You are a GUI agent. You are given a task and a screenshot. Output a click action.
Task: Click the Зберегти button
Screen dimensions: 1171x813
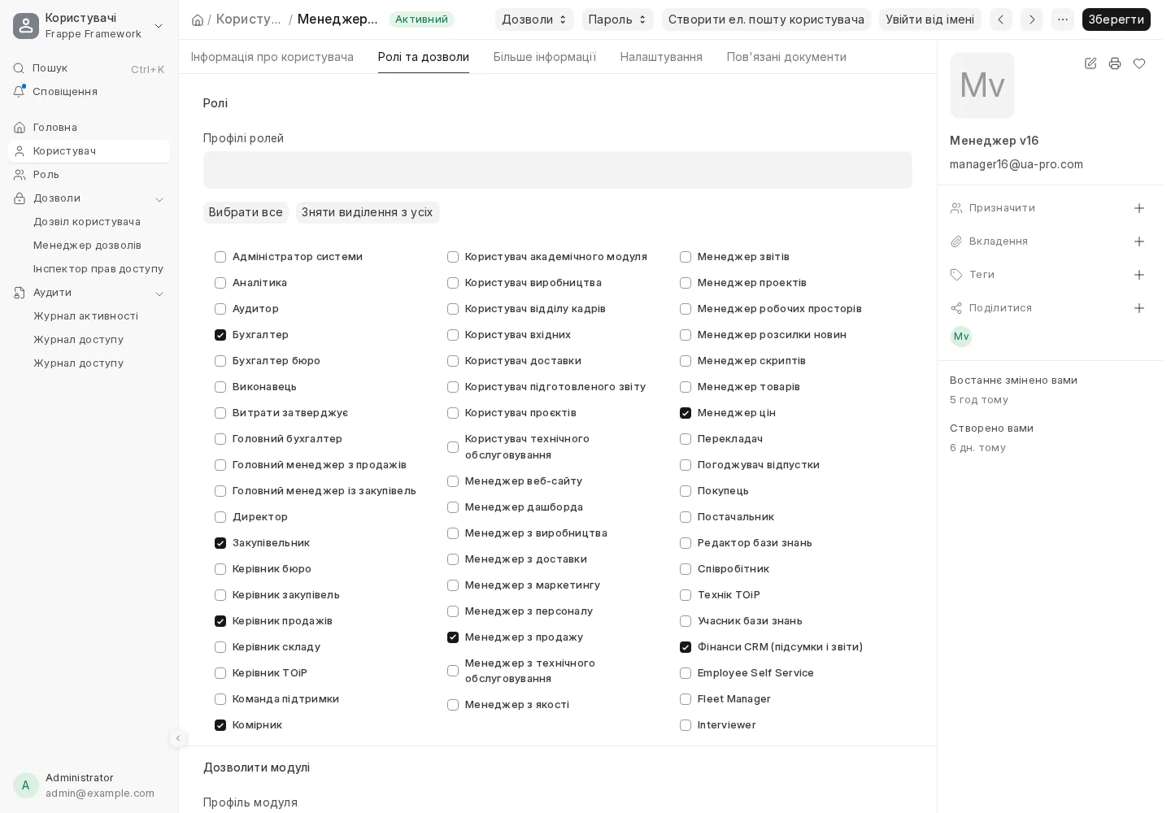(x=1116, y=20)
